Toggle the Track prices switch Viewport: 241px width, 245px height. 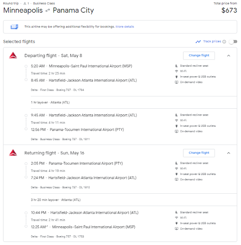tap(233, 41)
